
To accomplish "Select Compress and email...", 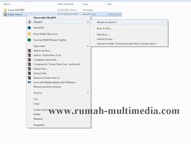I will coord(46,60).
